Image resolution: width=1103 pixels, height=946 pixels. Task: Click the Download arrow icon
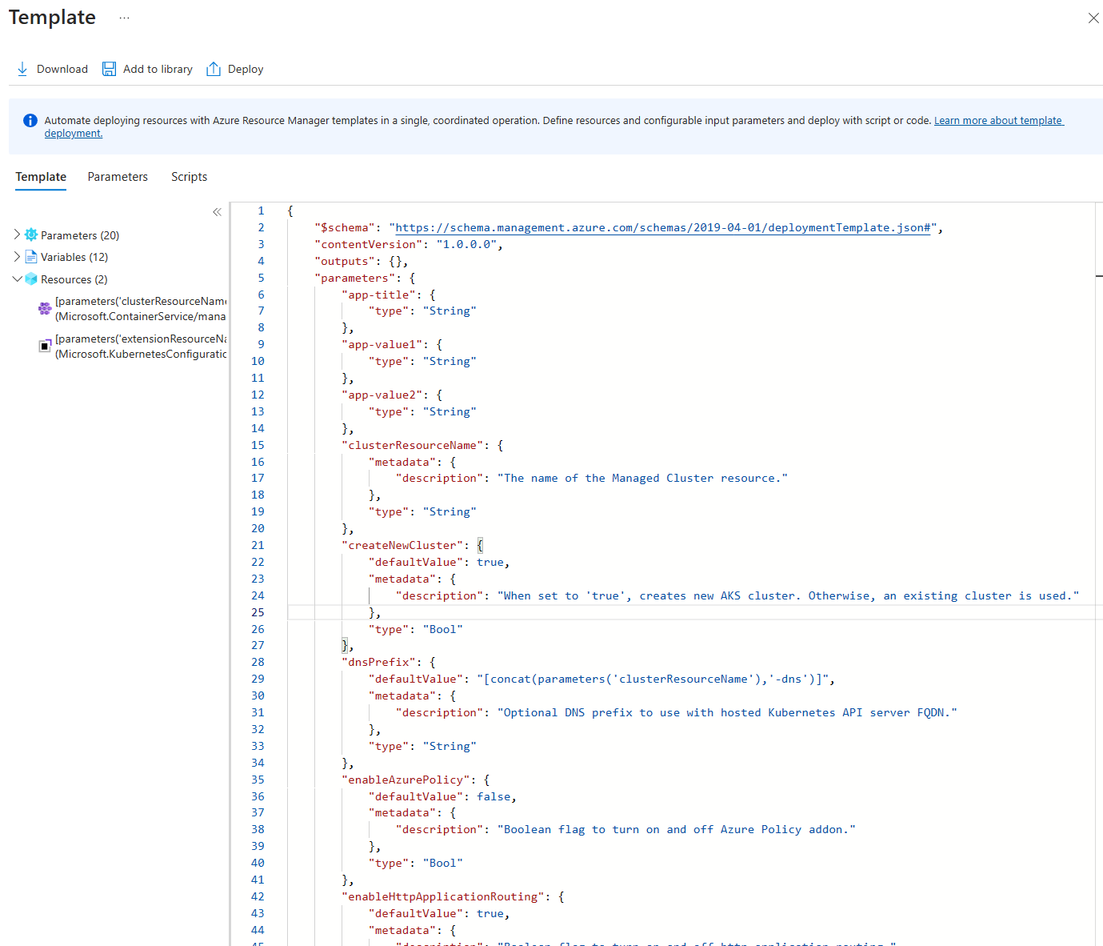[x=22, y=69]
